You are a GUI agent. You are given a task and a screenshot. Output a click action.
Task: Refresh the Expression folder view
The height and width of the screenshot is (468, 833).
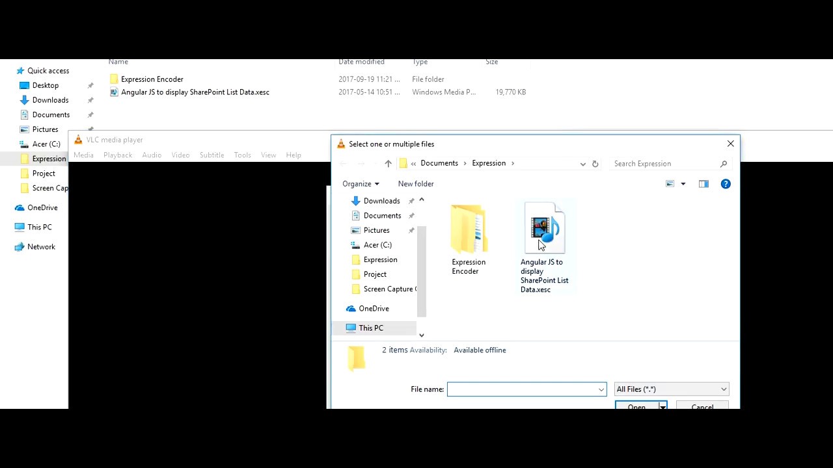tap(595, 164)
